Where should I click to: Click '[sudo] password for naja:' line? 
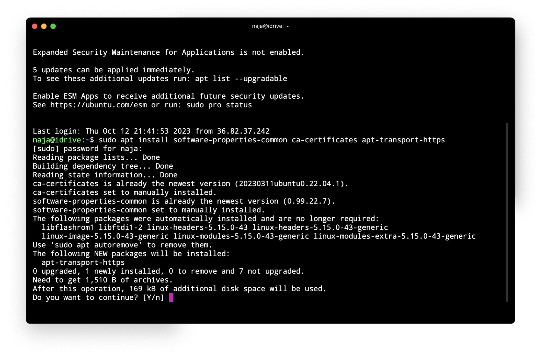click(x=87, y=149)
